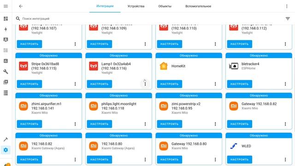Open three-dot menu on zimi.powerstrip.v2 card

215,124
